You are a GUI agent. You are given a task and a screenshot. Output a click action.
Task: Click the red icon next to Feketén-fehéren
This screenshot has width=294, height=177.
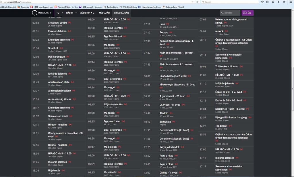69,31
